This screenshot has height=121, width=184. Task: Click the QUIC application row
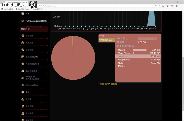(138, 63)
